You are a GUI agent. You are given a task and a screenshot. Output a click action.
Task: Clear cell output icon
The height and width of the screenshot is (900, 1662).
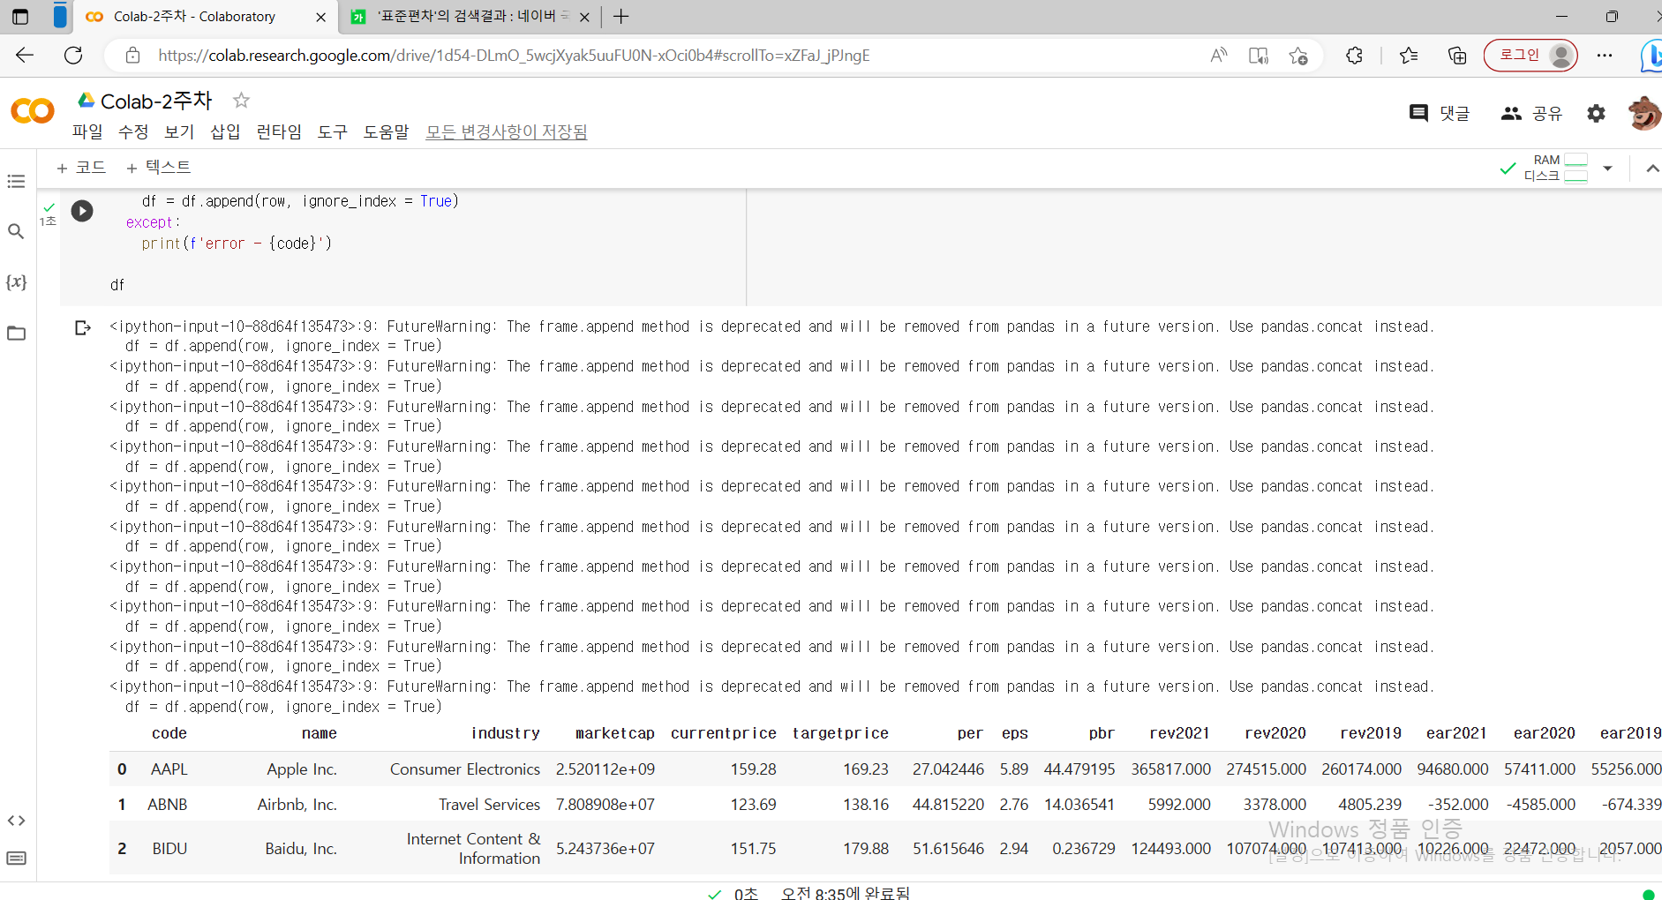point(83,328)
